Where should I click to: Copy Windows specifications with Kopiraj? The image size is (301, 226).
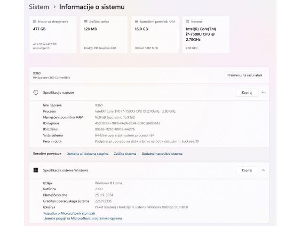[x=247, y=170]
